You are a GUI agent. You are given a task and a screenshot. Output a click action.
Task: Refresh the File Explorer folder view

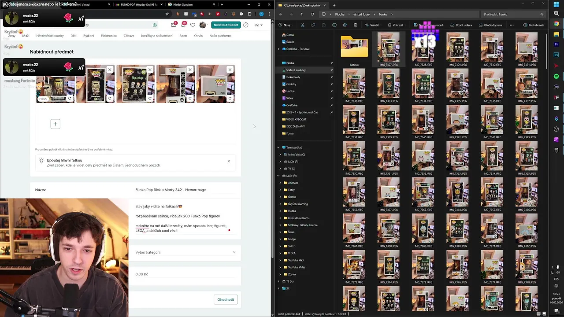[x=312, y=14]
